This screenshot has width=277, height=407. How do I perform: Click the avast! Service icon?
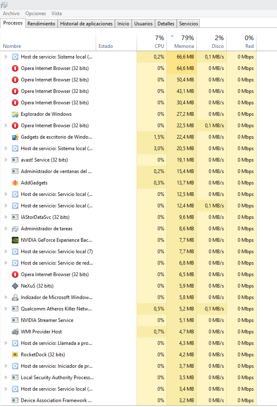click(x=15, y=160)
